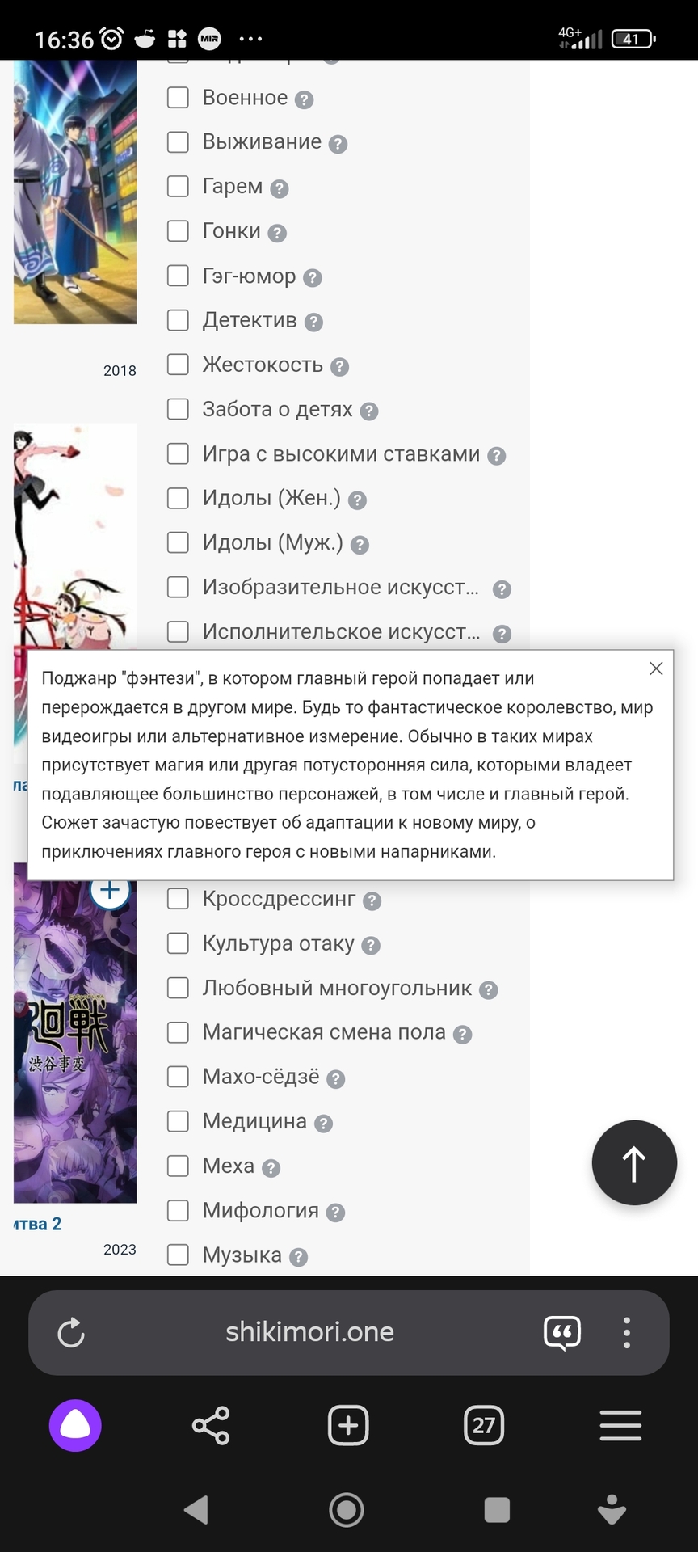The image size is (698, 1552).
Task: Open help for the Детектив genre
Action: click(x=314, y=322)
